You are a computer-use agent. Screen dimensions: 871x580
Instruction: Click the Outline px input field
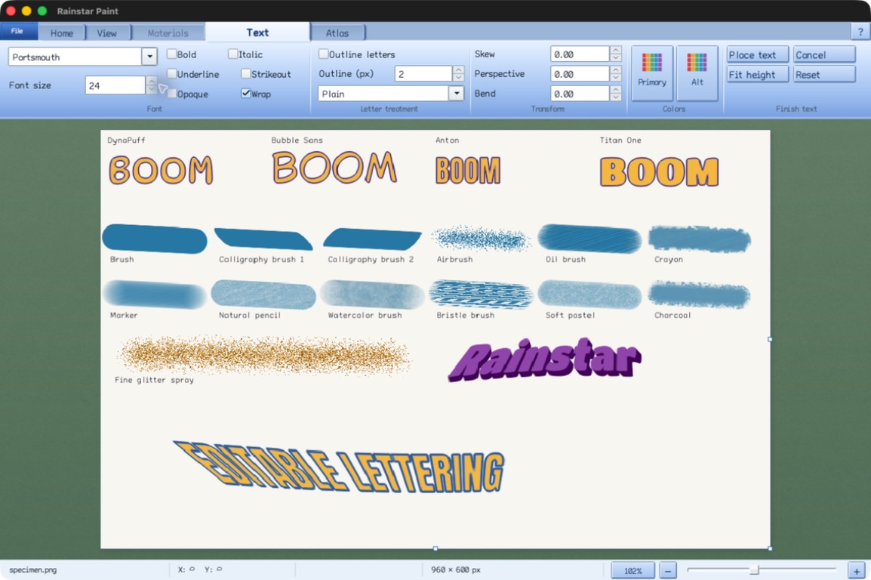(423, 73)
